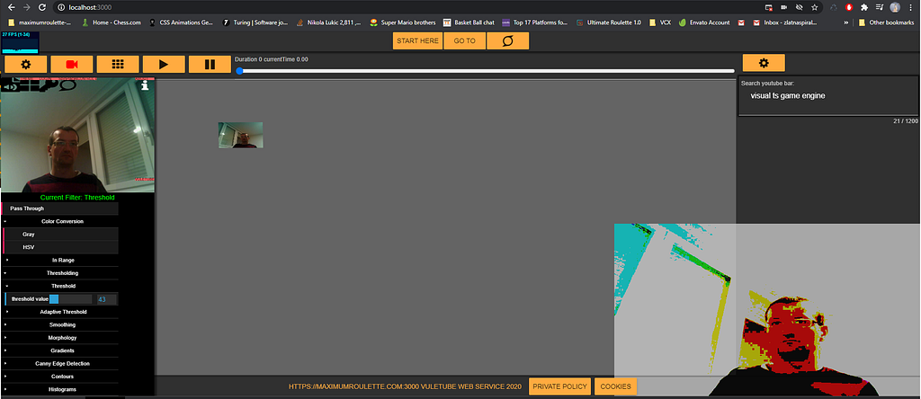Expand the Gradients filter group
The width and height of the screenshot is (921, 399).
pyautogui.click(x=60, y=350)
